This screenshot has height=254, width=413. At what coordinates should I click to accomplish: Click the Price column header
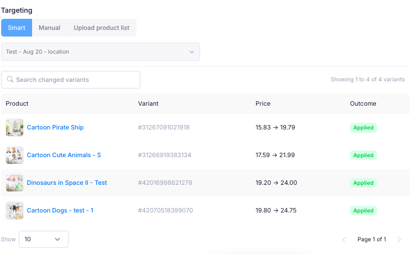263,103
